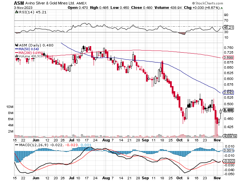The image size is (240, 181).
Task: Click the 70 overbought level on the RSI axis
Action: [226, 20]
